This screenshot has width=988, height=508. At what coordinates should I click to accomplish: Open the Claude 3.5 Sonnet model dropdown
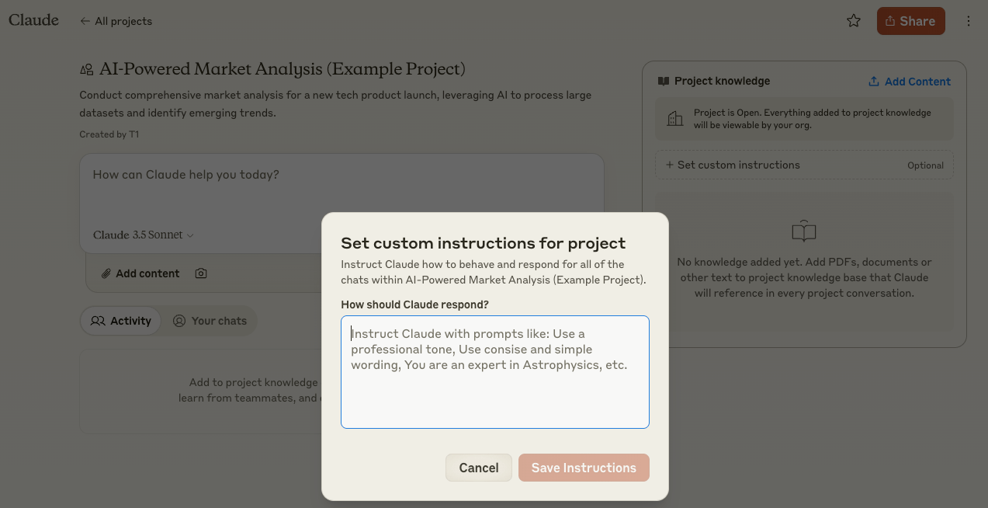(x=144, y=235)
